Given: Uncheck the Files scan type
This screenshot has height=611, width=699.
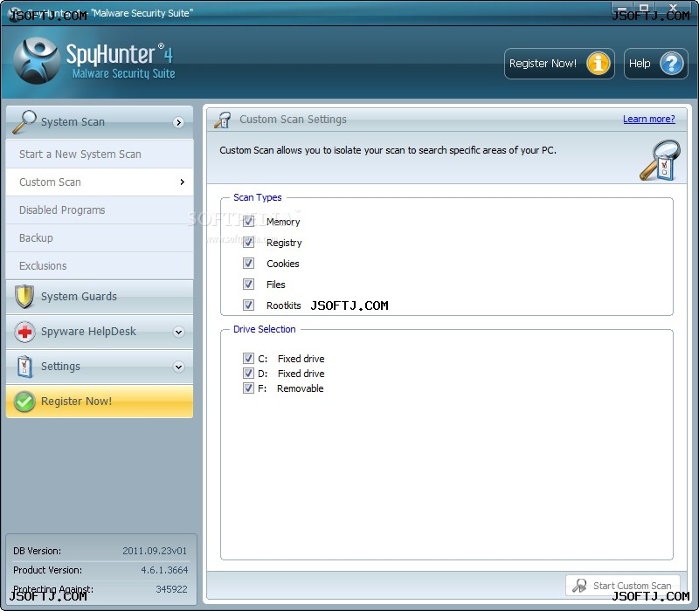Looking at the screenshot, I should (248, 285).
